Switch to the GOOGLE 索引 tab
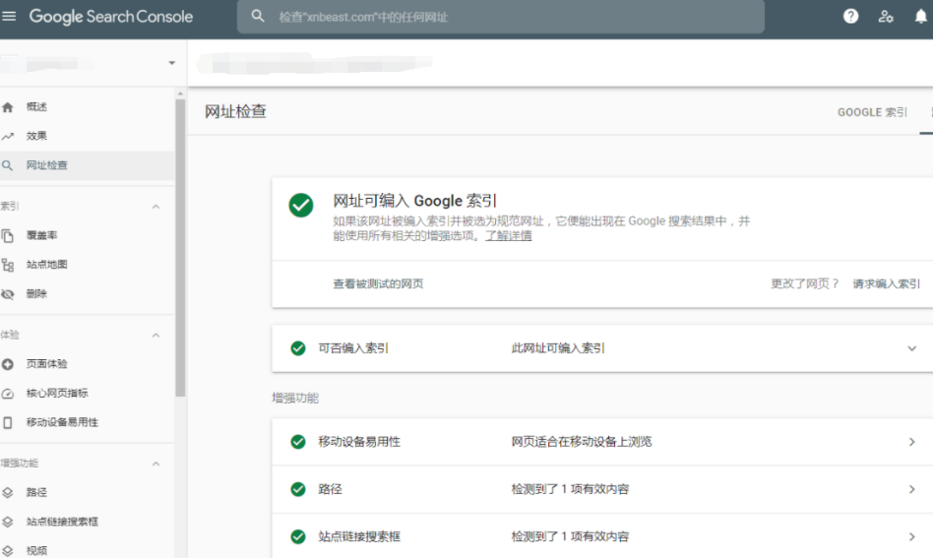Image resolution: width=933 pixels, height=558 pixels. point(872,112)
